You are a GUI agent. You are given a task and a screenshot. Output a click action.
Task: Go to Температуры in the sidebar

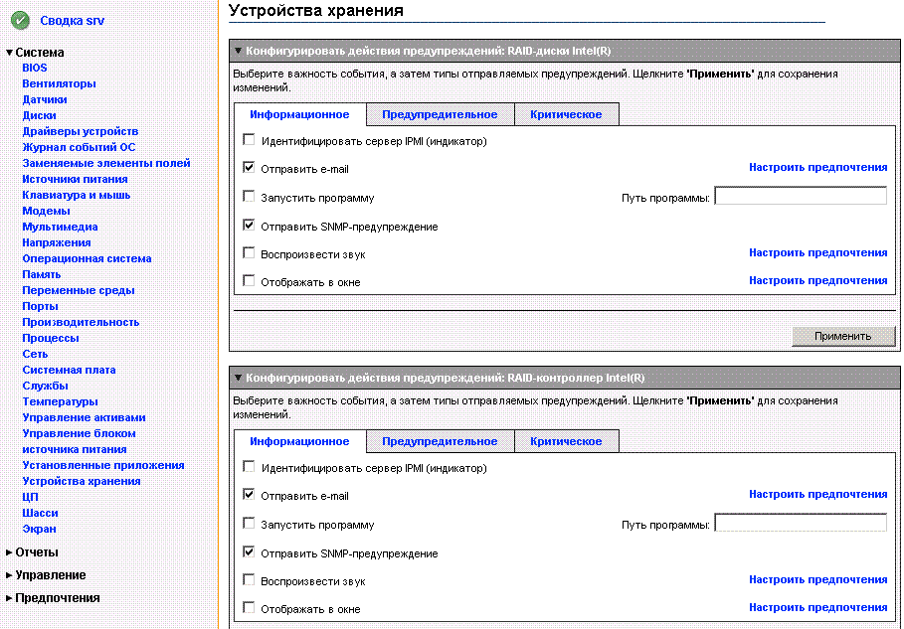60,401
